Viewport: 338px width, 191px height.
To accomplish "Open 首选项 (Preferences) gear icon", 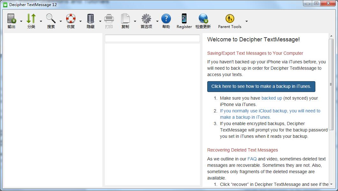I will [146, 19].
